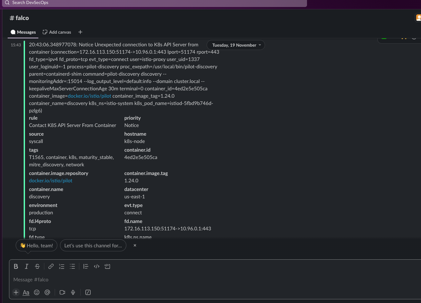
Task: Toggle bold formatting in message composer
Action: 16,266
